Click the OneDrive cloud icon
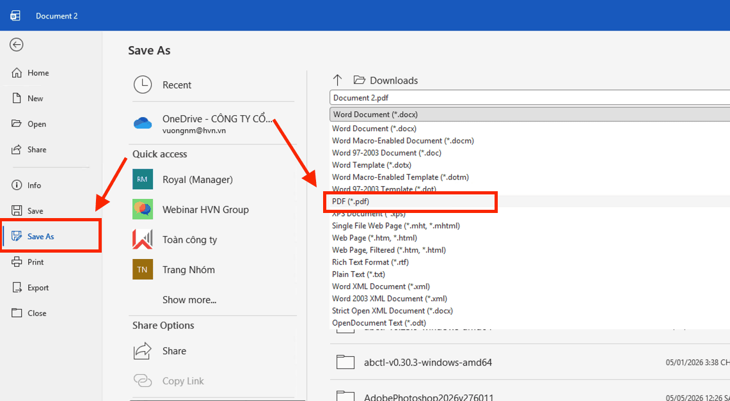 click(143, 123)
